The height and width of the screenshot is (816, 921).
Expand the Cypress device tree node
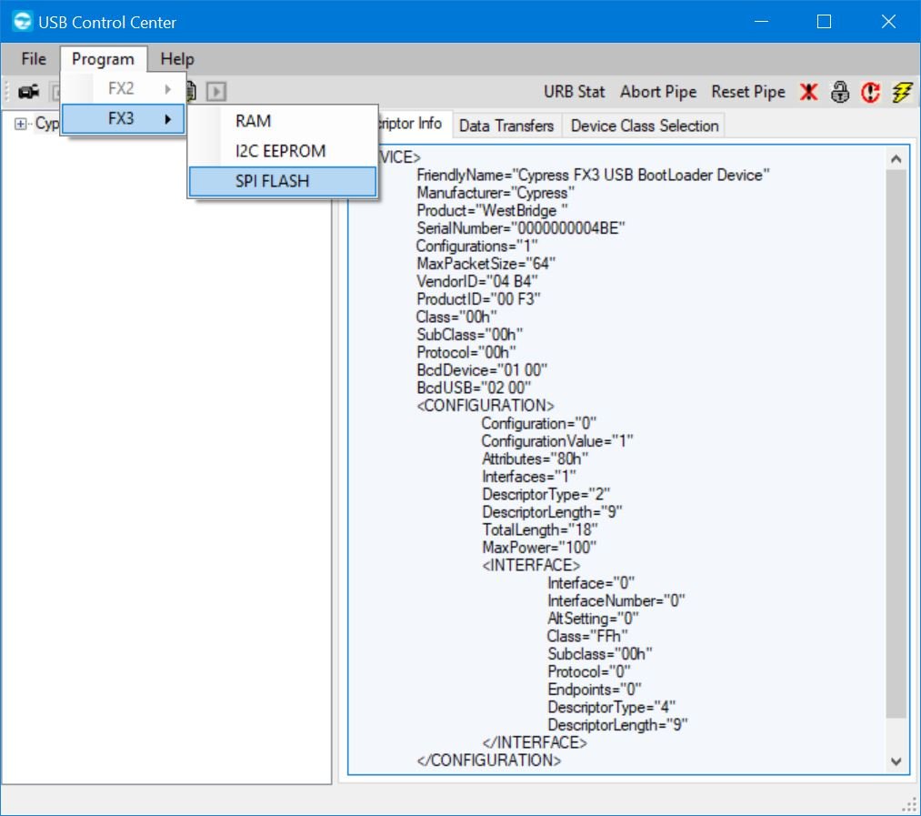click(21, 124)
